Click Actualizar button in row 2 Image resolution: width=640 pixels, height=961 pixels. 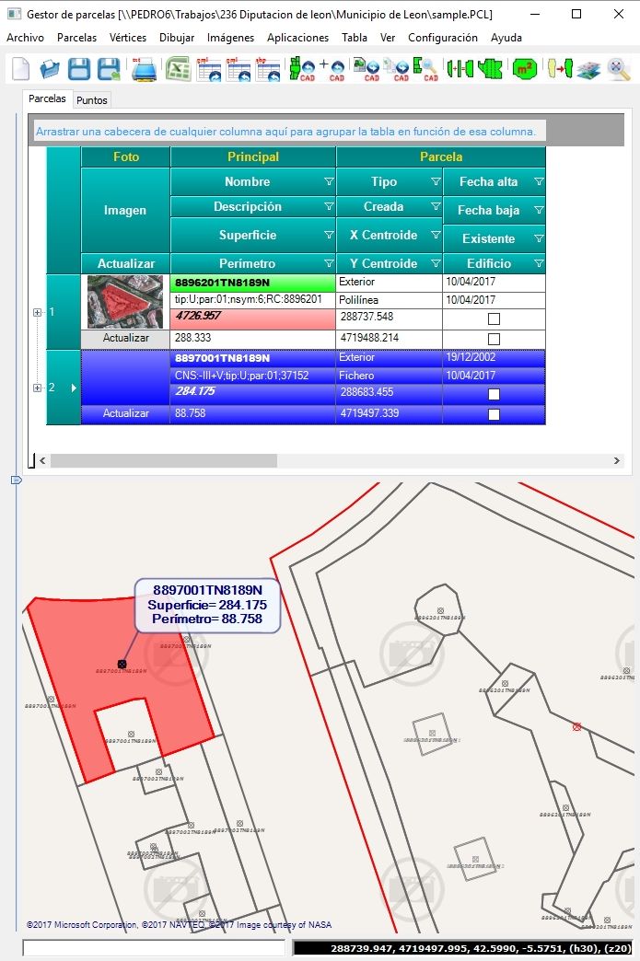[125, 413]
